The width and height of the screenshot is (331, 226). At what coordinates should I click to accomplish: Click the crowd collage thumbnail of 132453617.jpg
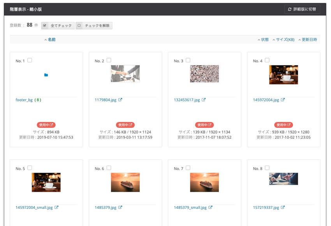(204, 74)
